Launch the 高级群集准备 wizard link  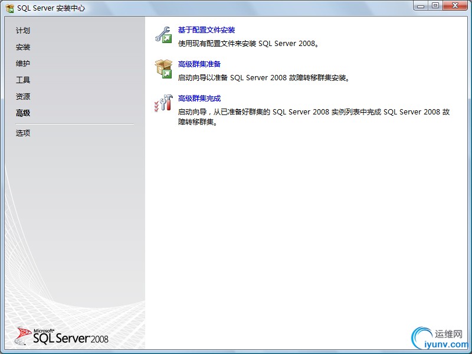click(x=199, y=64)
